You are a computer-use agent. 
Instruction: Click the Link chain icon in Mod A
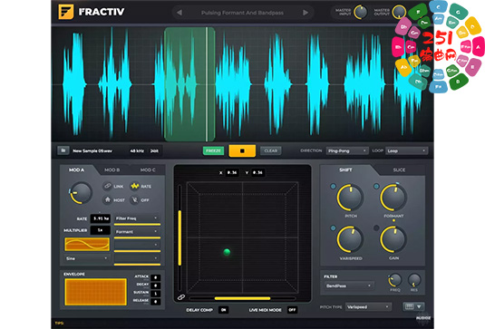[x=107, y=186]
